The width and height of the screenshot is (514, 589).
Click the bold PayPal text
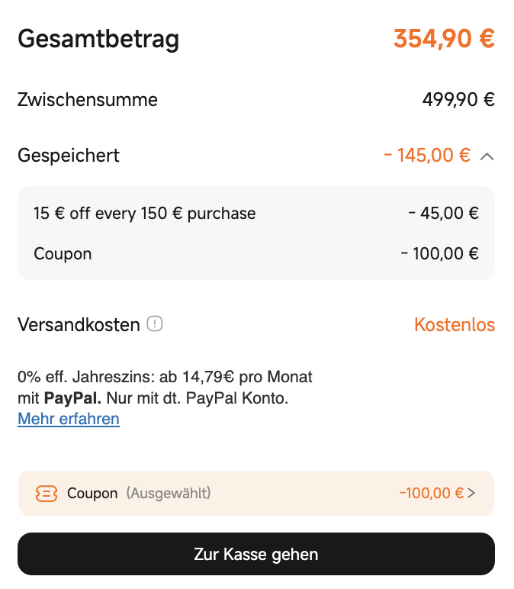(72, 398)
